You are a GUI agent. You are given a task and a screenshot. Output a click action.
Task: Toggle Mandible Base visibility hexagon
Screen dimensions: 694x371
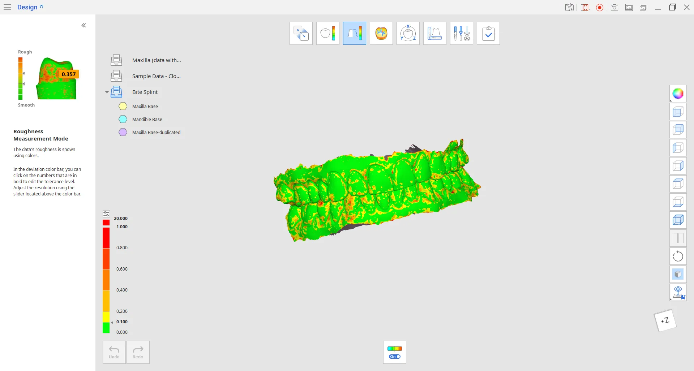click(123, 119)
